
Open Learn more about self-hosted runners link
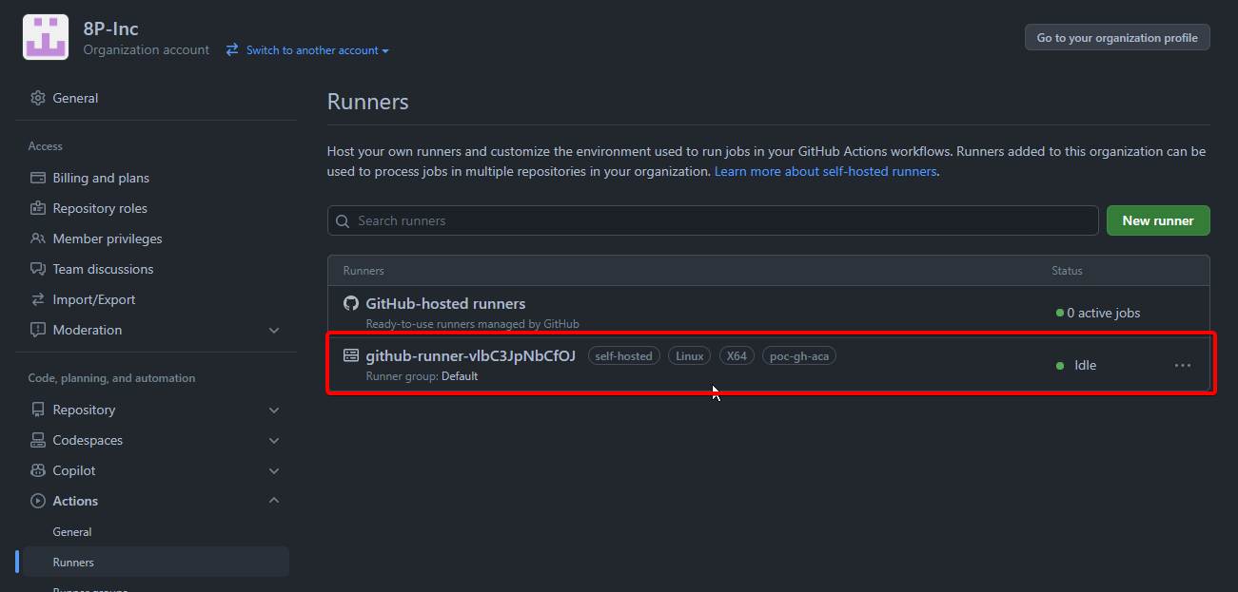point(824,171)
